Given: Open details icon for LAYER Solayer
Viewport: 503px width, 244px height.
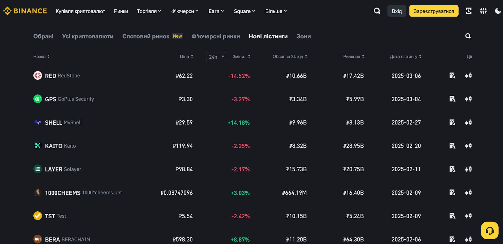Looking at the screenshot, I should click(x=452, y=169).
